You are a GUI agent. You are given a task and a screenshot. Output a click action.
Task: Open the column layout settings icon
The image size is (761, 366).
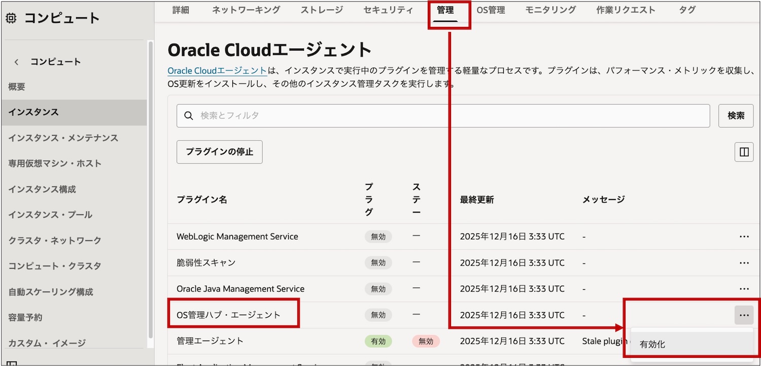(x=744, y=152)
